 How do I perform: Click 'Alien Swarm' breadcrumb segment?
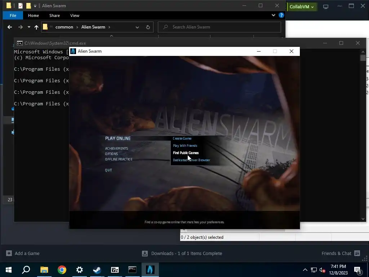[x=93, y=27]
